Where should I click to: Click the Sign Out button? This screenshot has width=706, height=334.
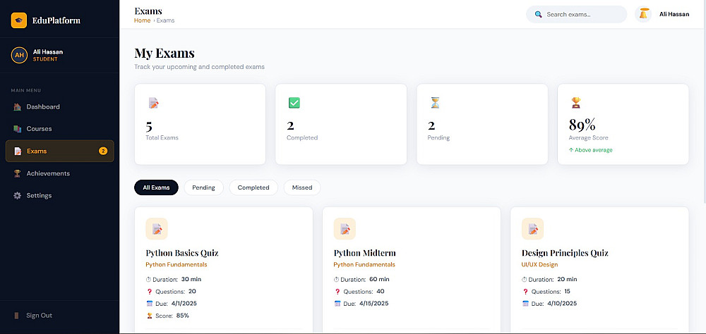coord(39,316)
